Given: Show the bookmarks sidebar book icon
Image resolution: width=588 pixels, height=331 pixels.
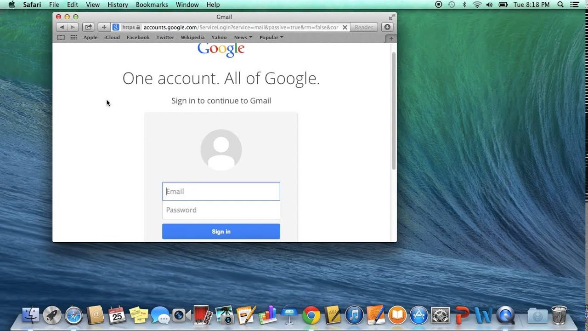Looking at the screenshot, I should point(61,37).
